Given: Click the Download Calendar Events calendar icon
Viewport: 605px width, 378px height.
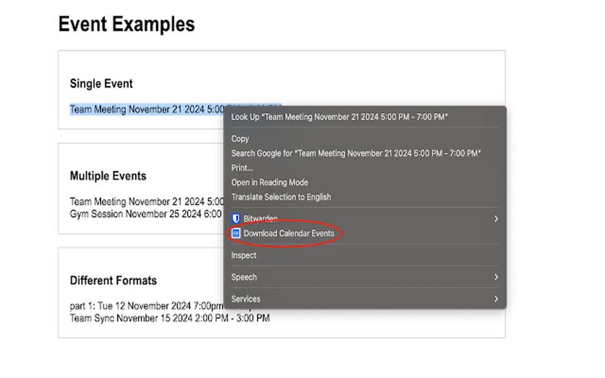Looking at the screenshot, I should pyautogui.click(x=235, y=233).
